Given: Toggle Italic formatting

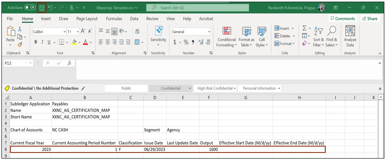Looking at the screenshot, I should [x=42, y=42].
